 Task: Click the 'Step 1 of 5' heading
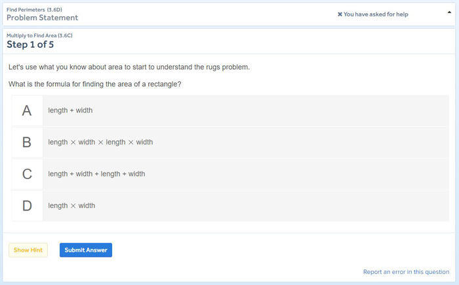pyautogui.click(x=30, y=44)
